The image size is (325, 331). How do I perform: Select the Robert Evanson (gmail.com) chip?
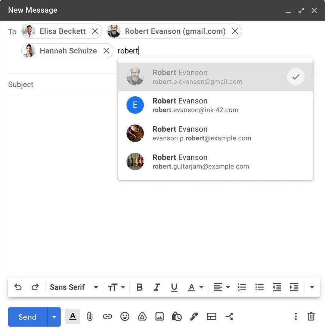(x=174, y=31)
